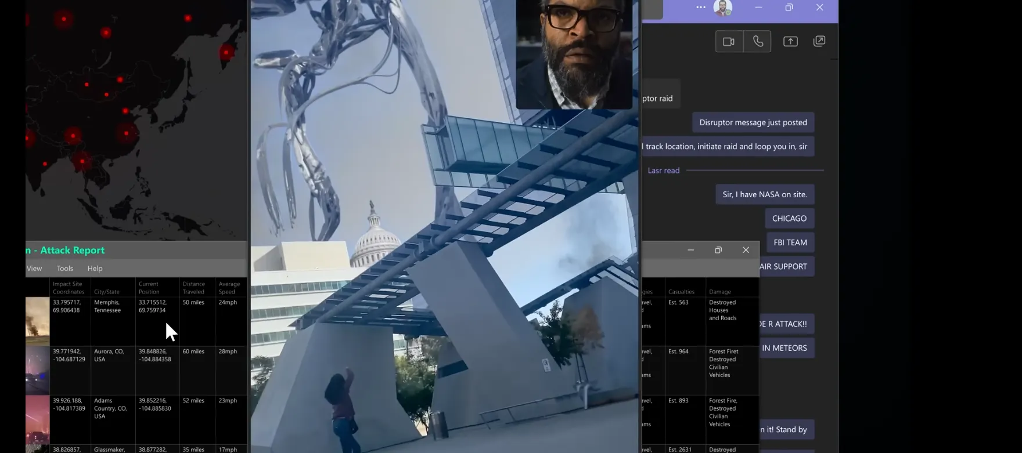Sort by Damage column header

pyautogui.click(x=720, y=292)
